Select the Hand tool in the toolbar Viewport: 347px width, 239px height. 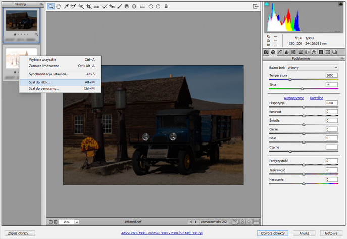[59, 7]
